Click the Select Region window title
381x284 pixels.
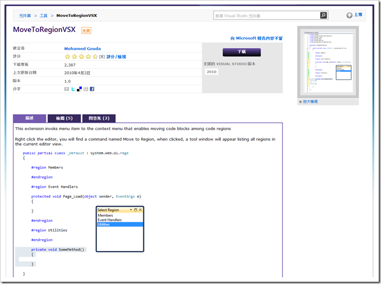(x=108, y=210)
